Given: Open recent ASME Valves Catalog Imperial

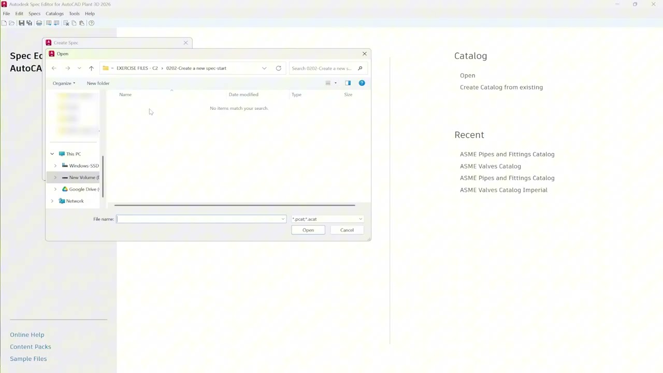Looking at the screenshot, I should click(x=503, y=190).
